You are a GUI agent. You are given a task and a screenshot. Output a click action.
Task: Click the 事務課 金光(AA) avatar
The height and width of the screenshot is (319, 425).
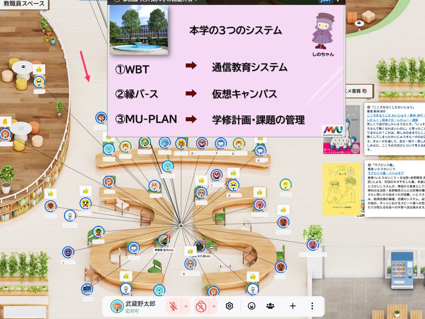[x=164, y=240]
